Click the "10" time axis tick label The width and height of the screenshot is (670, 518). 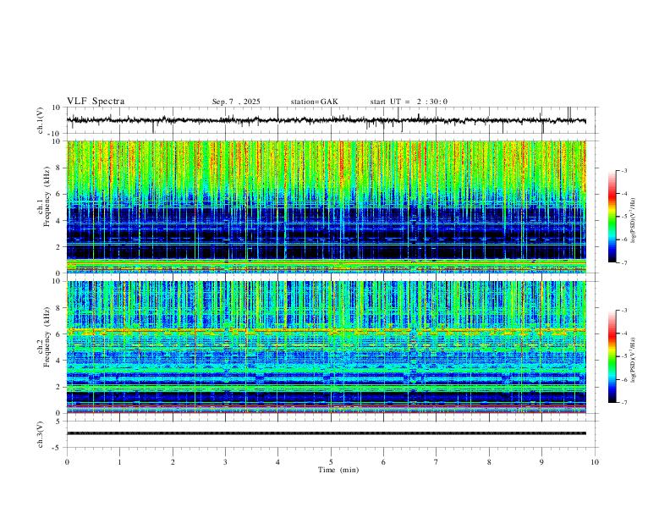click(x=595, y=462)
